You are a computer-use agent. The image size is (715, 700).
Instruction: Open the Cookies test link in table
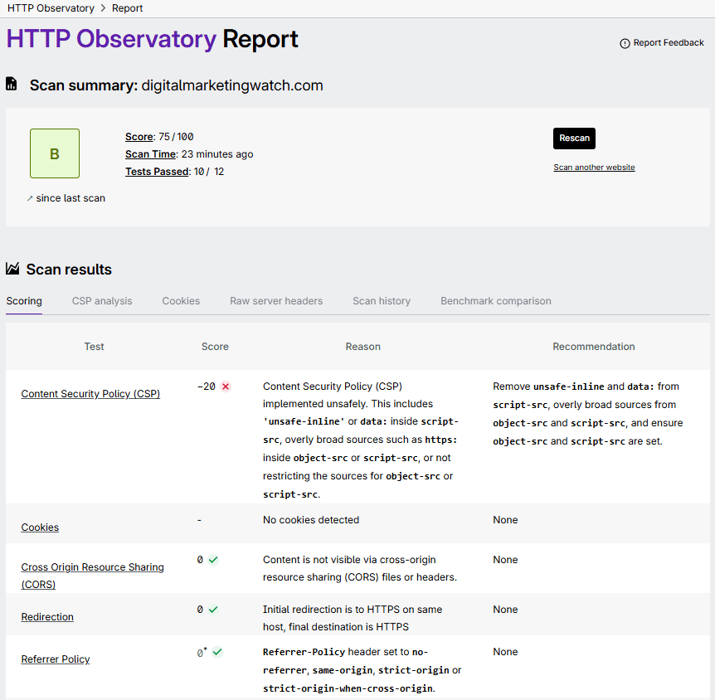(x=40, y=527)
